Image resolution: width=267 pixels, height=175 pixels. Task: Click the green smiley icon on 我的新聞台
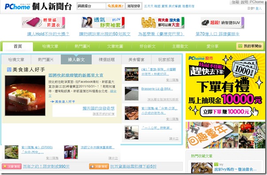(x=240, y=46)
